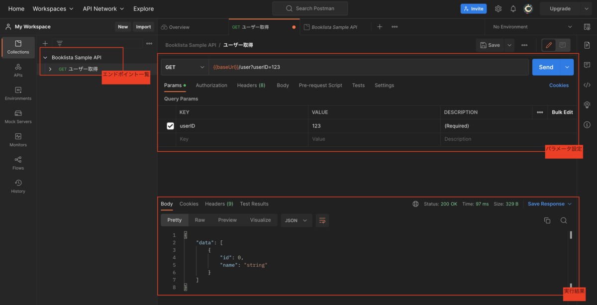The width and height of the screenshot is (597, 305).
Task: Click the Import button
Action: point(143,27)
